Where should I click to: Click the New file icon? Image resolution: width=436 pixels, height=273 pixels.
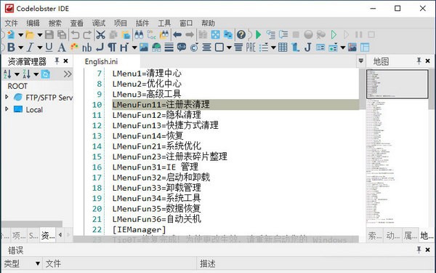[11, 34]
